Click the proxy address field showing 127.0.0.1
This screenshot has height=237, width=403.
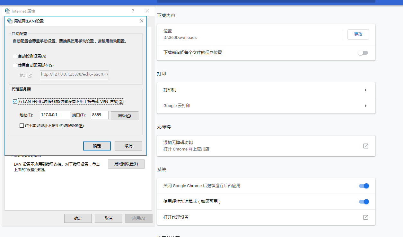click(x=55, y=115)
